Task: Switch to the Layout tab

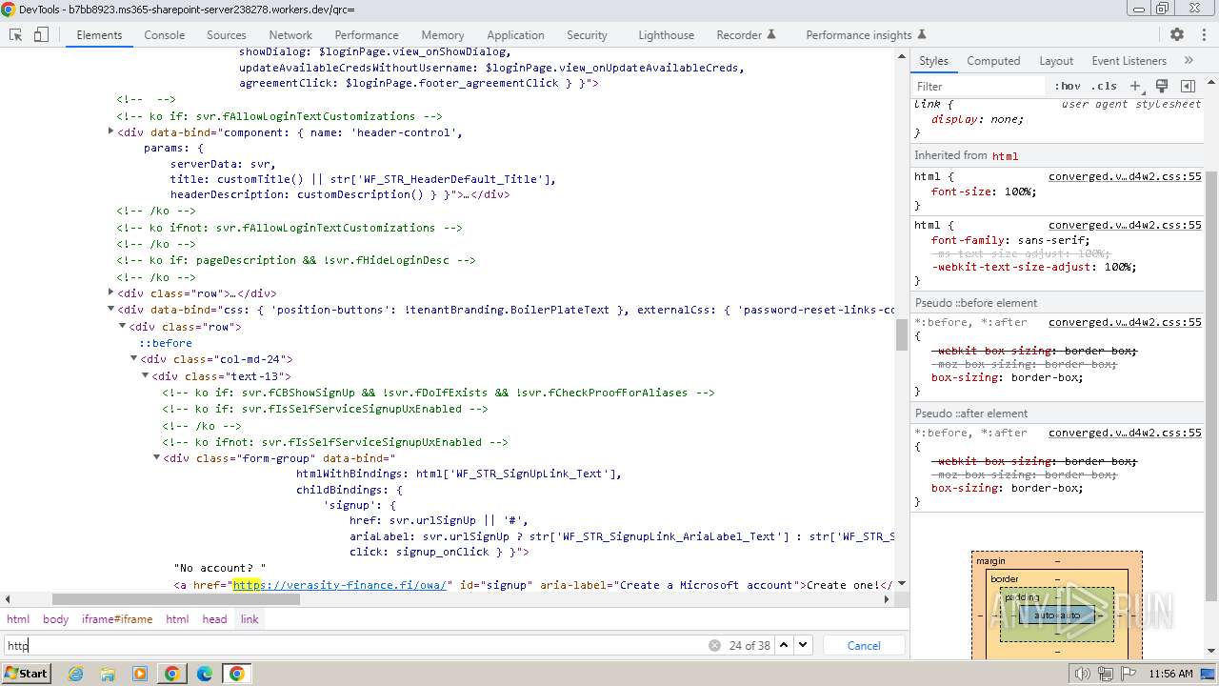Action: pyautogui.click(x=1056, y=60)
